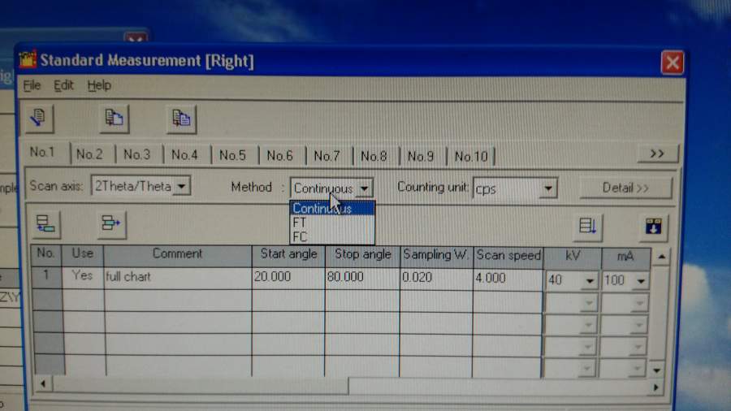Click the Start angle cell 20.000
731x411 pixels.
(x=288, y=277)
